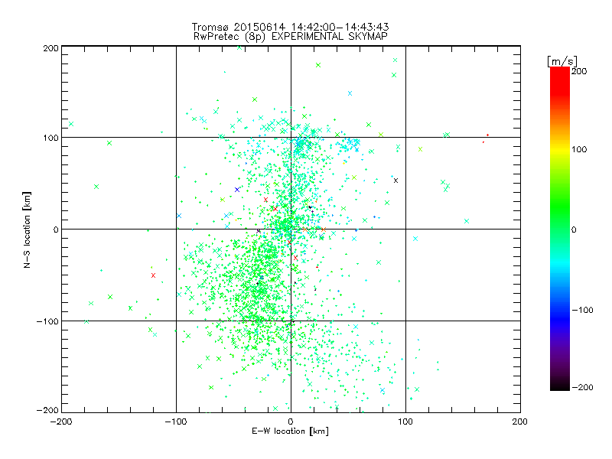Click the colorbar tick label 100
This screenshot has height=459, width=612.
579,149
